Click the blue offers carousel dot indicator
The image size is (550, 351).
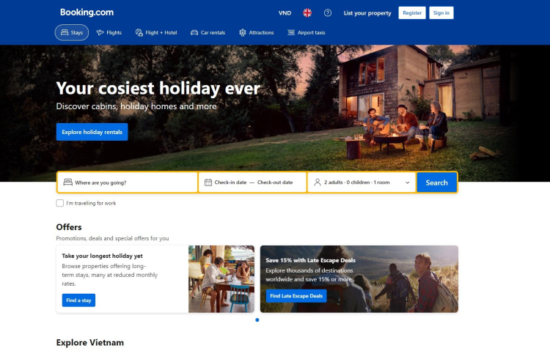(x=257, y=319)
